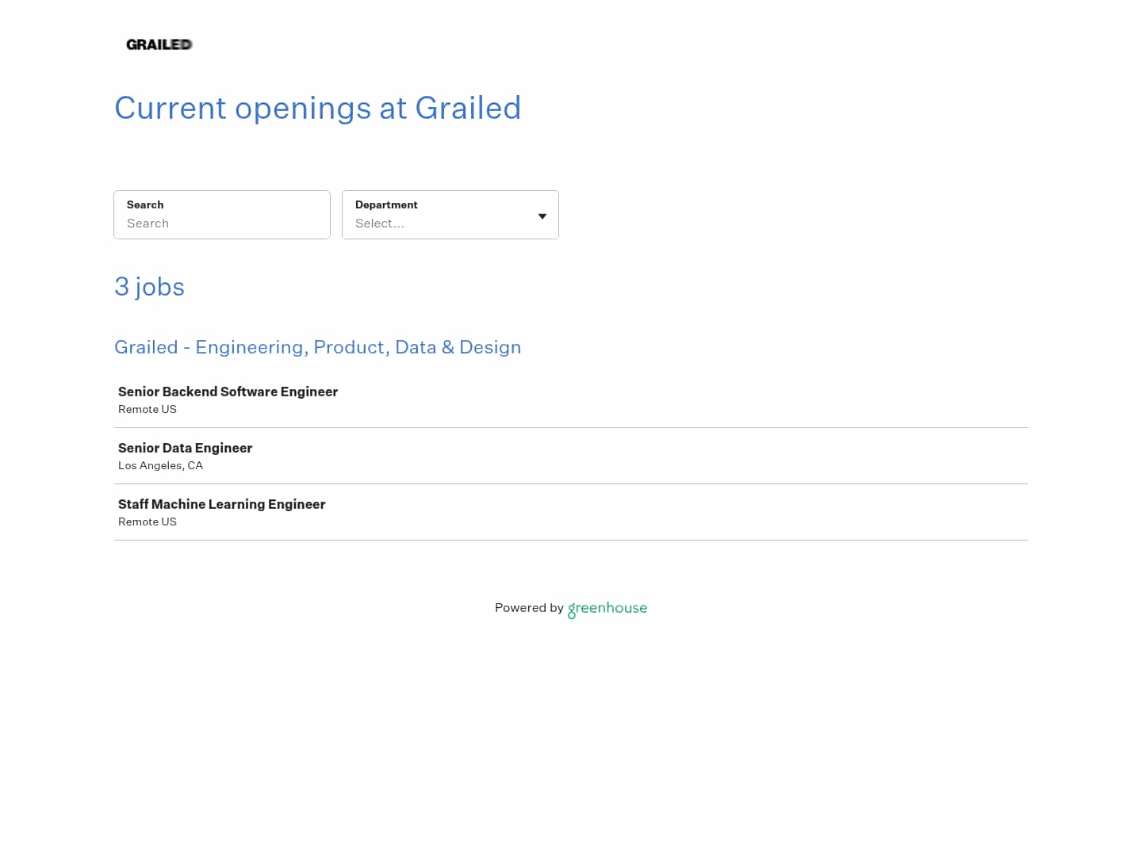The image size is (1142, 856).
Task: Click the Grailed logo
Action: click(x=159, y=44)
